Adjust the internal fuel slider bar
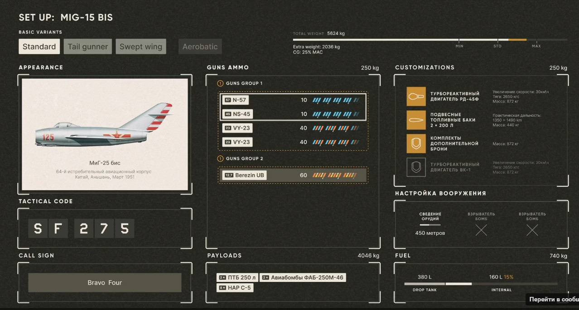Viewport: 579px width, 310px height. point(515,284)
